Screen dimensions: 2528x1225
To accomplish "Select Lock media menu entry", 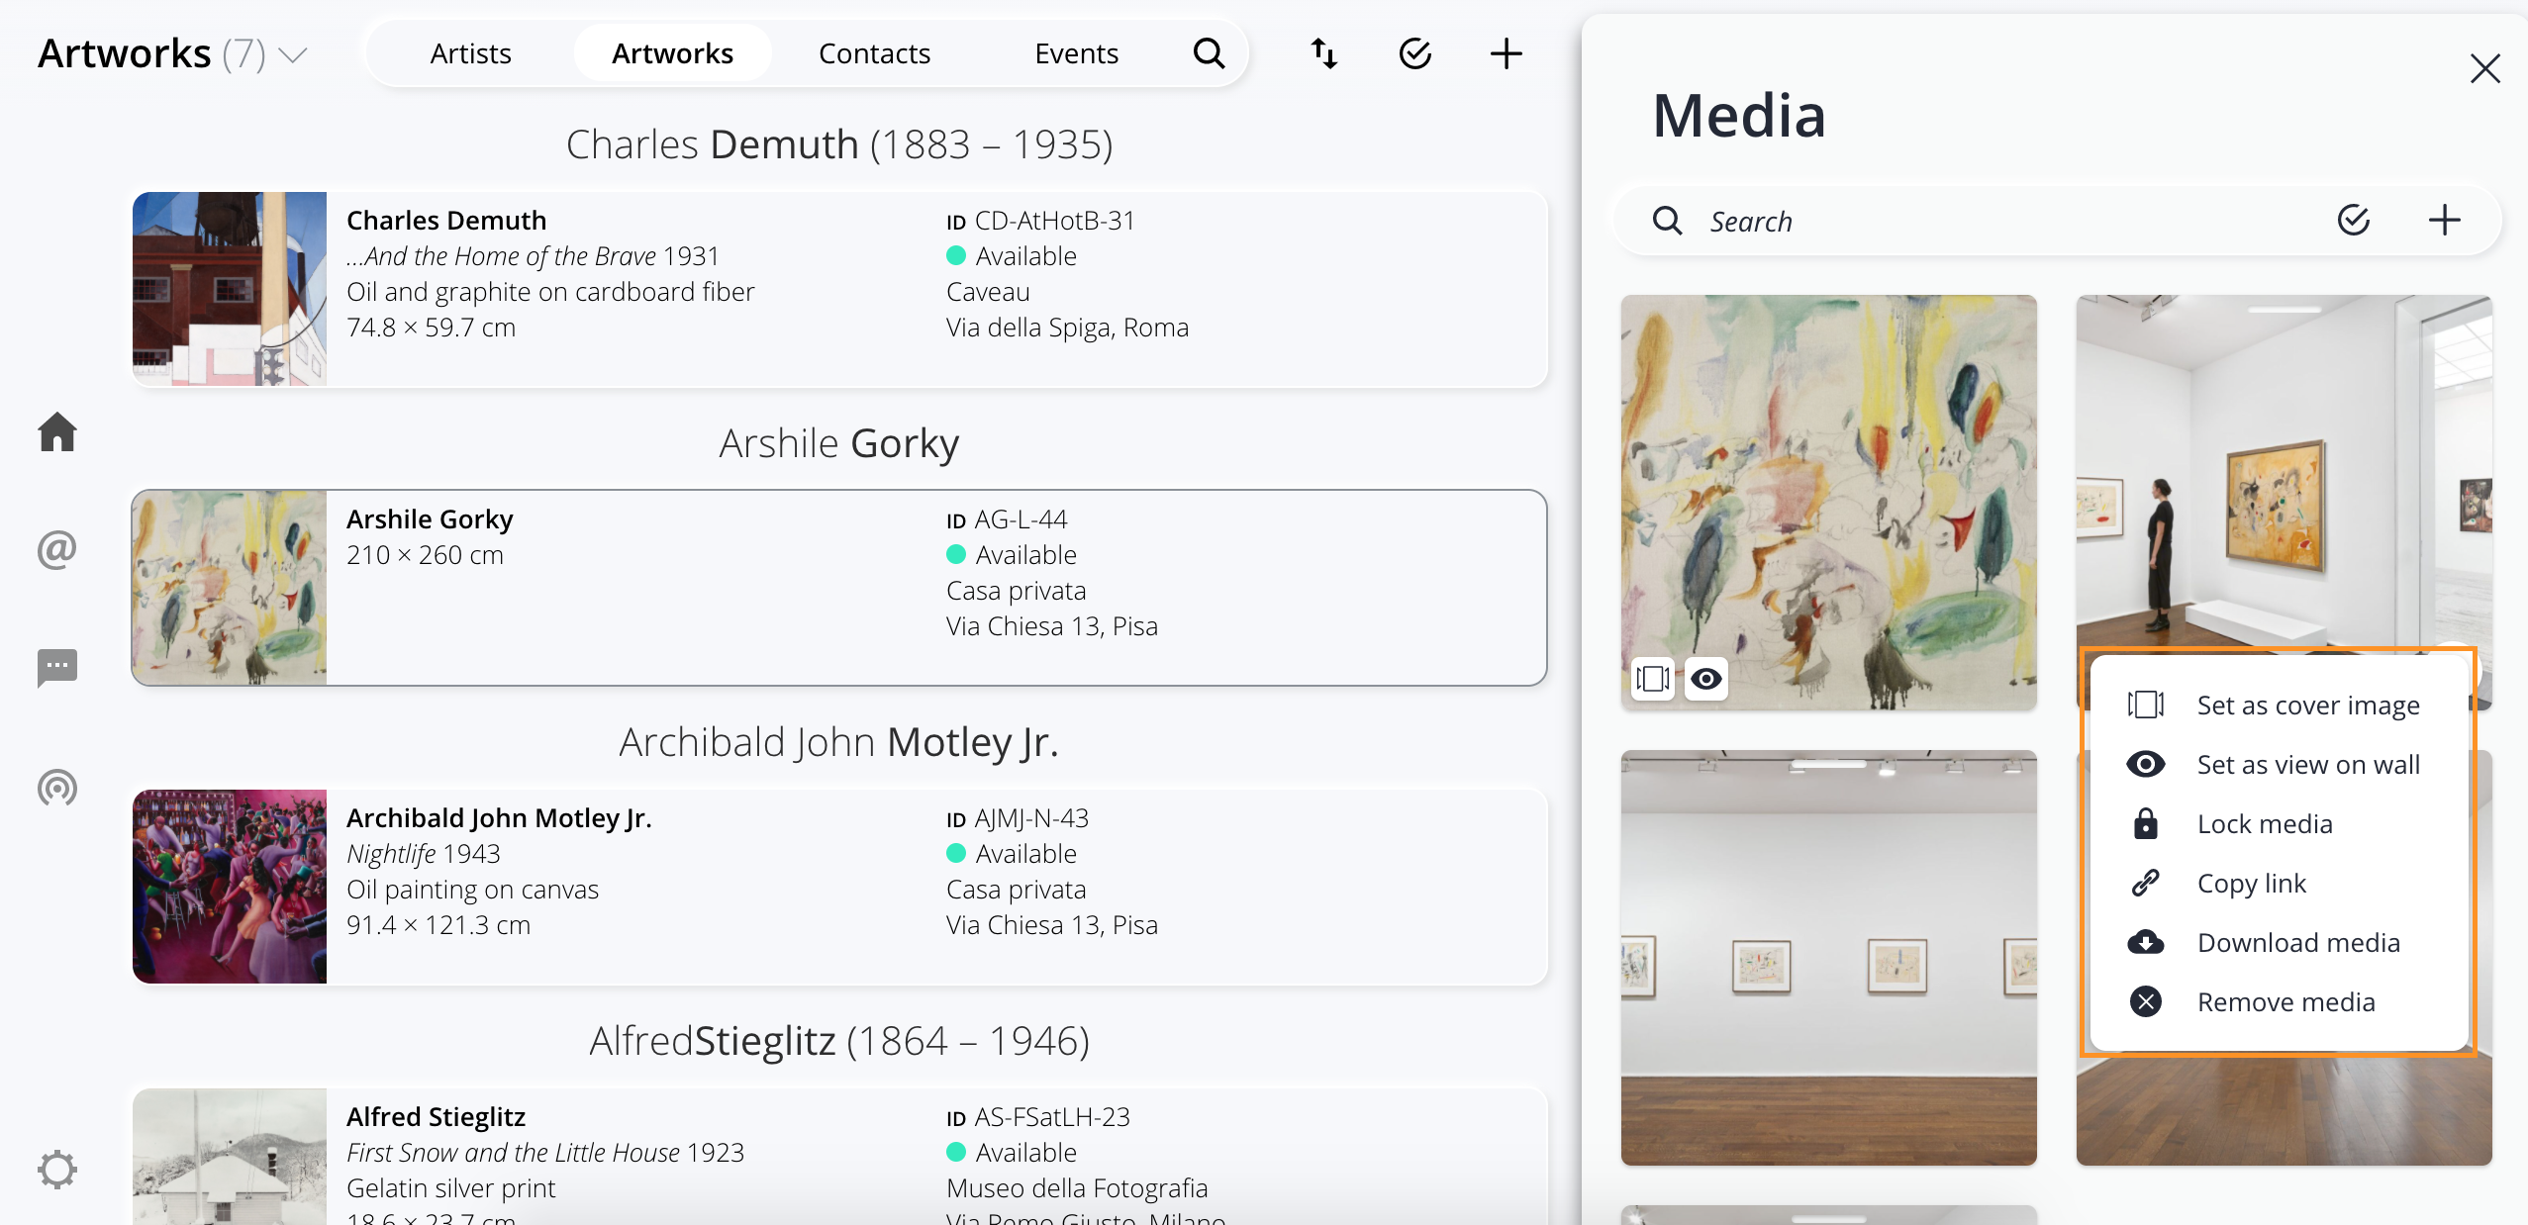I will 2279,823.
